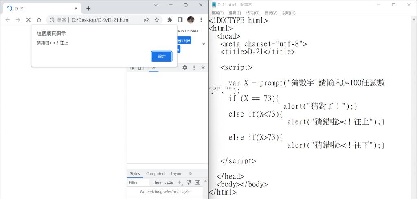Viewport: 417px width, 199px height.
Task: Open Chrome tab search dropdown
Action: tap(156, 5)
